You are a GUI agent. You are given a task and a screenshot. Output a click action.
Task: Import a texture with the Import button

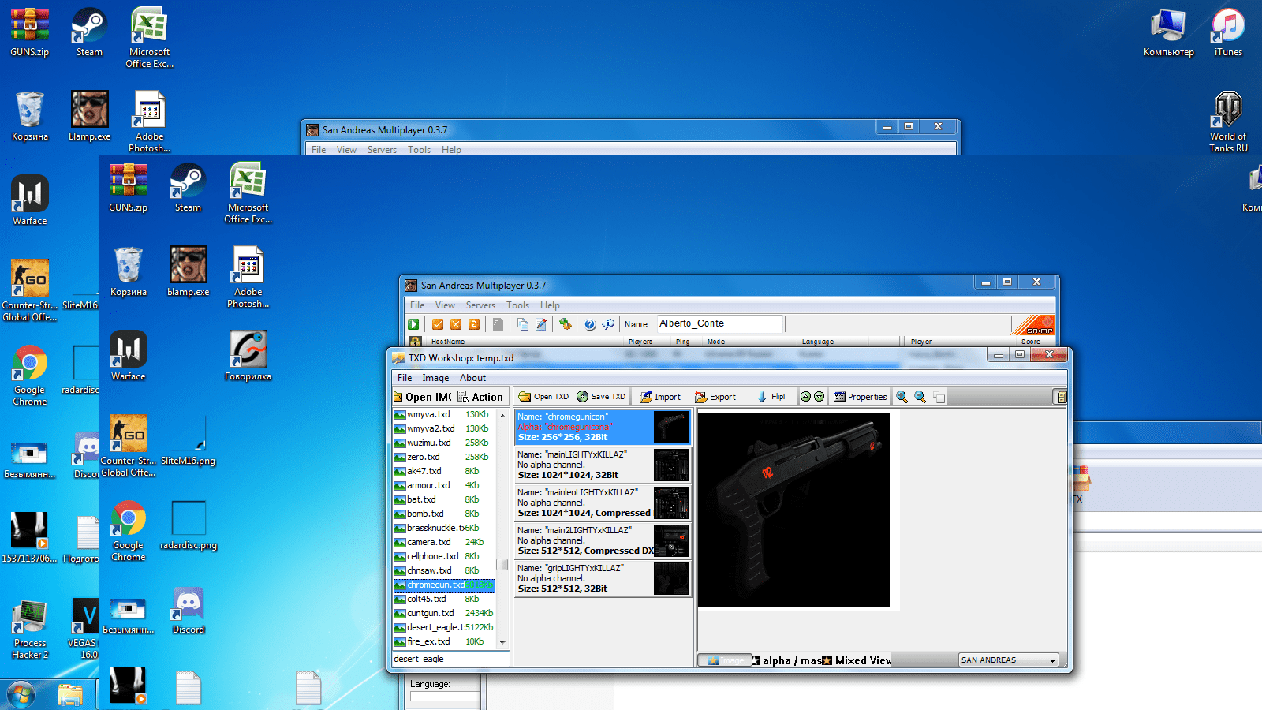click(660, 397)
